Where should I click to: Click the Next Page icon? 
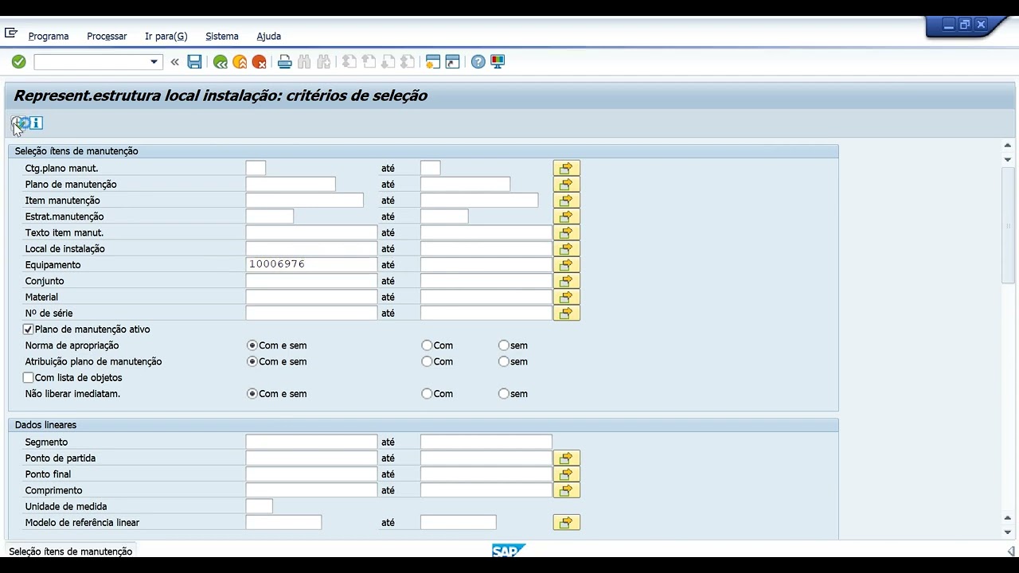click(388, 61)
